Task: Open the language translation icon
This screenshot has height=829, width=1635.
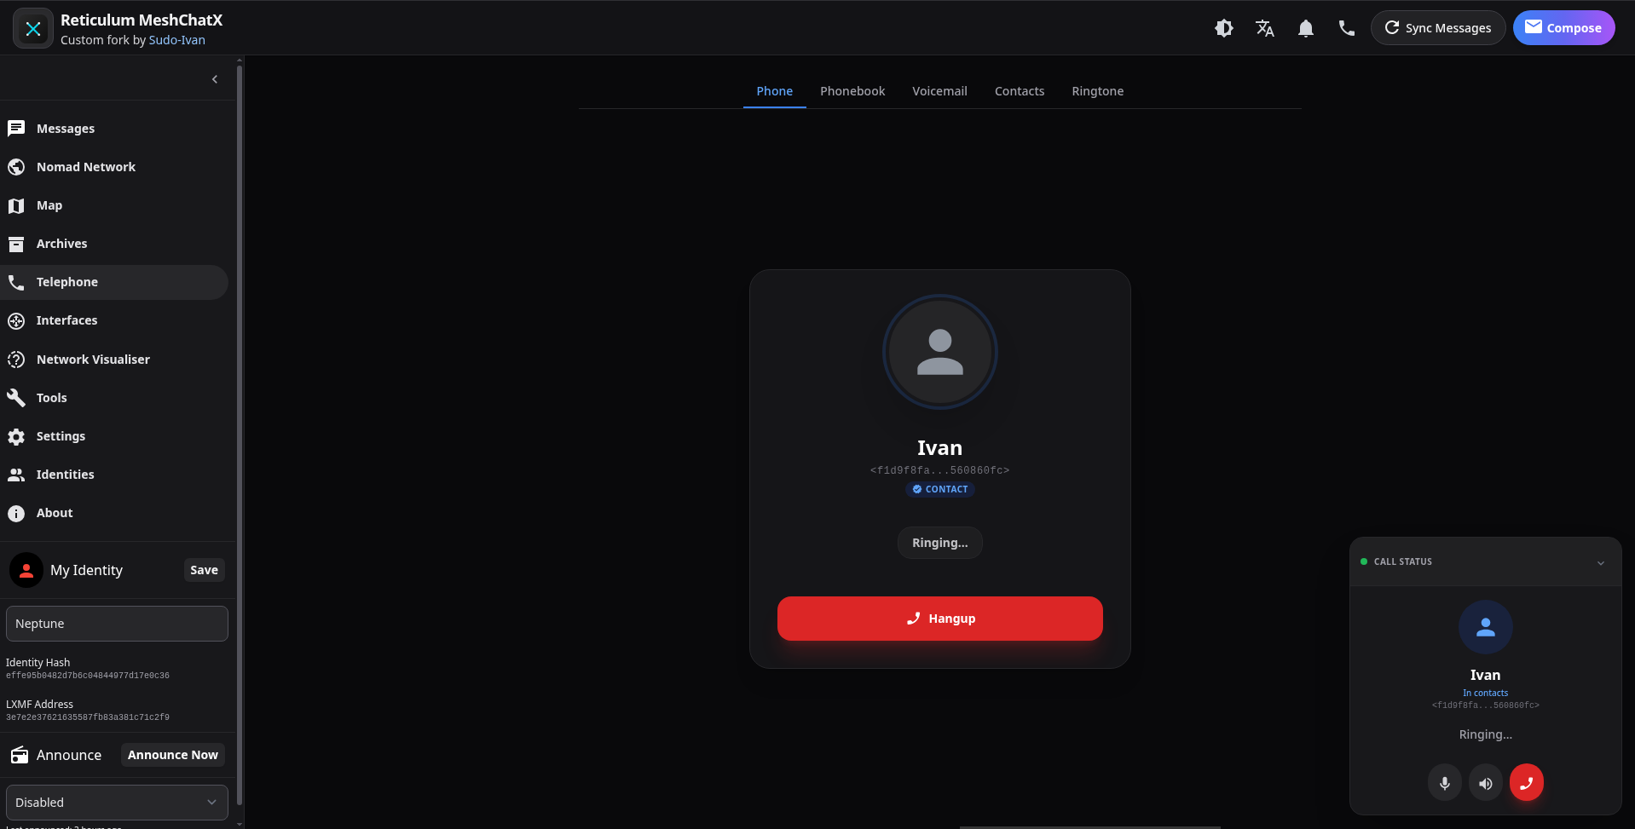Action: pos(1264,28)
